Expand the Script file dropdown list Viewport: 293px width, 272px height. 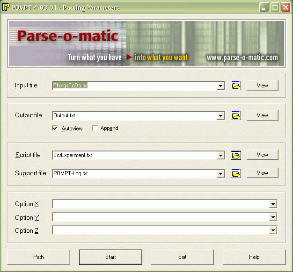(x=220, y=155)
